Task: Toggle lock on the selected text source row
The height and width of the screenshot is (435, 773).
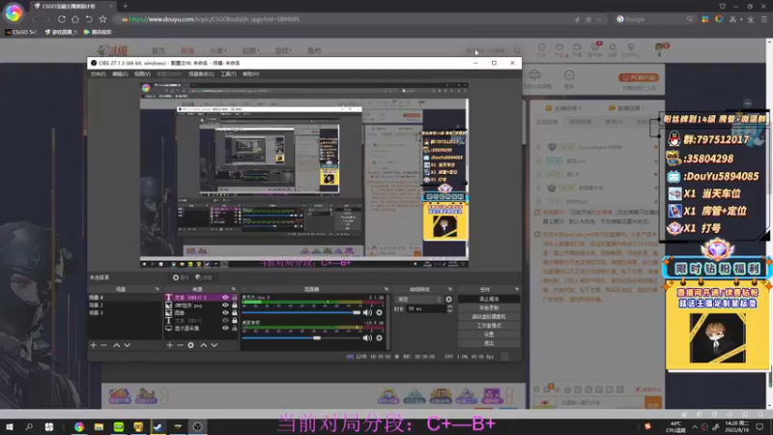Action: click(235, 298)
